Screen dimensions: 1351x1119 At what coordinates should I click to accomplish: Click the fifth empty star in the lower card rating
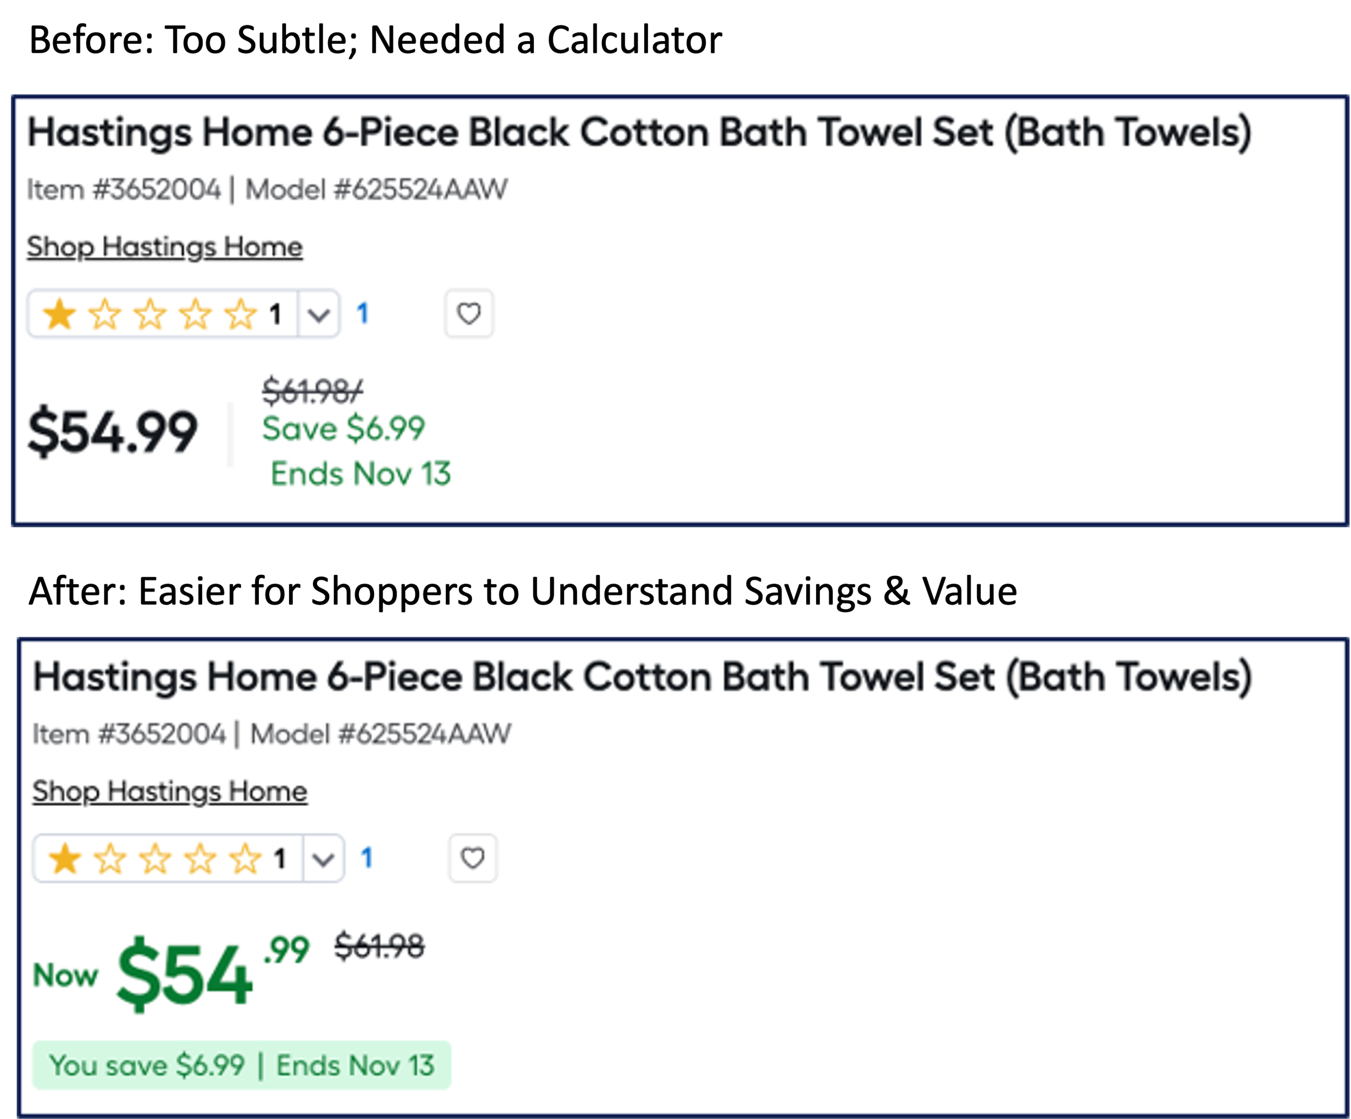pos(245,859)
